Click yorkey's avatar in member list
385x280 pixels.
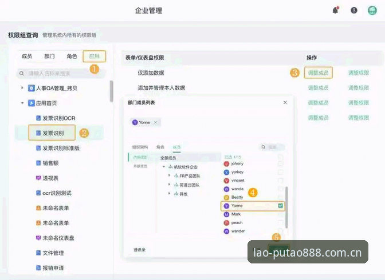point(226,172)
